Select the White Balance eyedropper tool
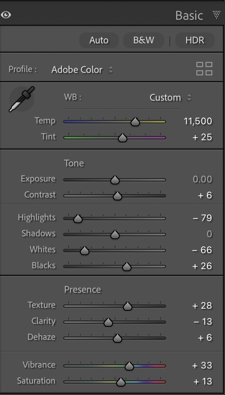This screenshot has width=225, height=395. pos(21,99)
